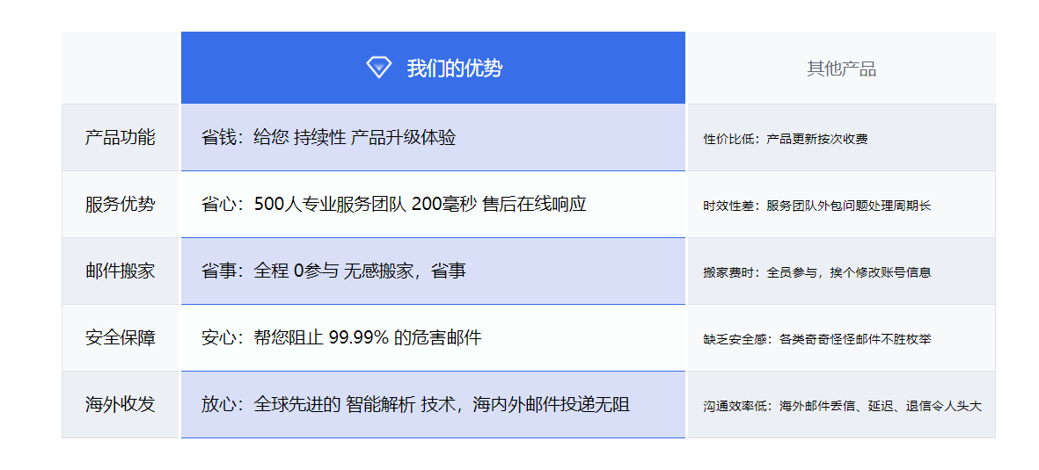The image size is (1039, 470).
Task: Click the 省钱 product upgrade advantage text
Action: point(328,138)
